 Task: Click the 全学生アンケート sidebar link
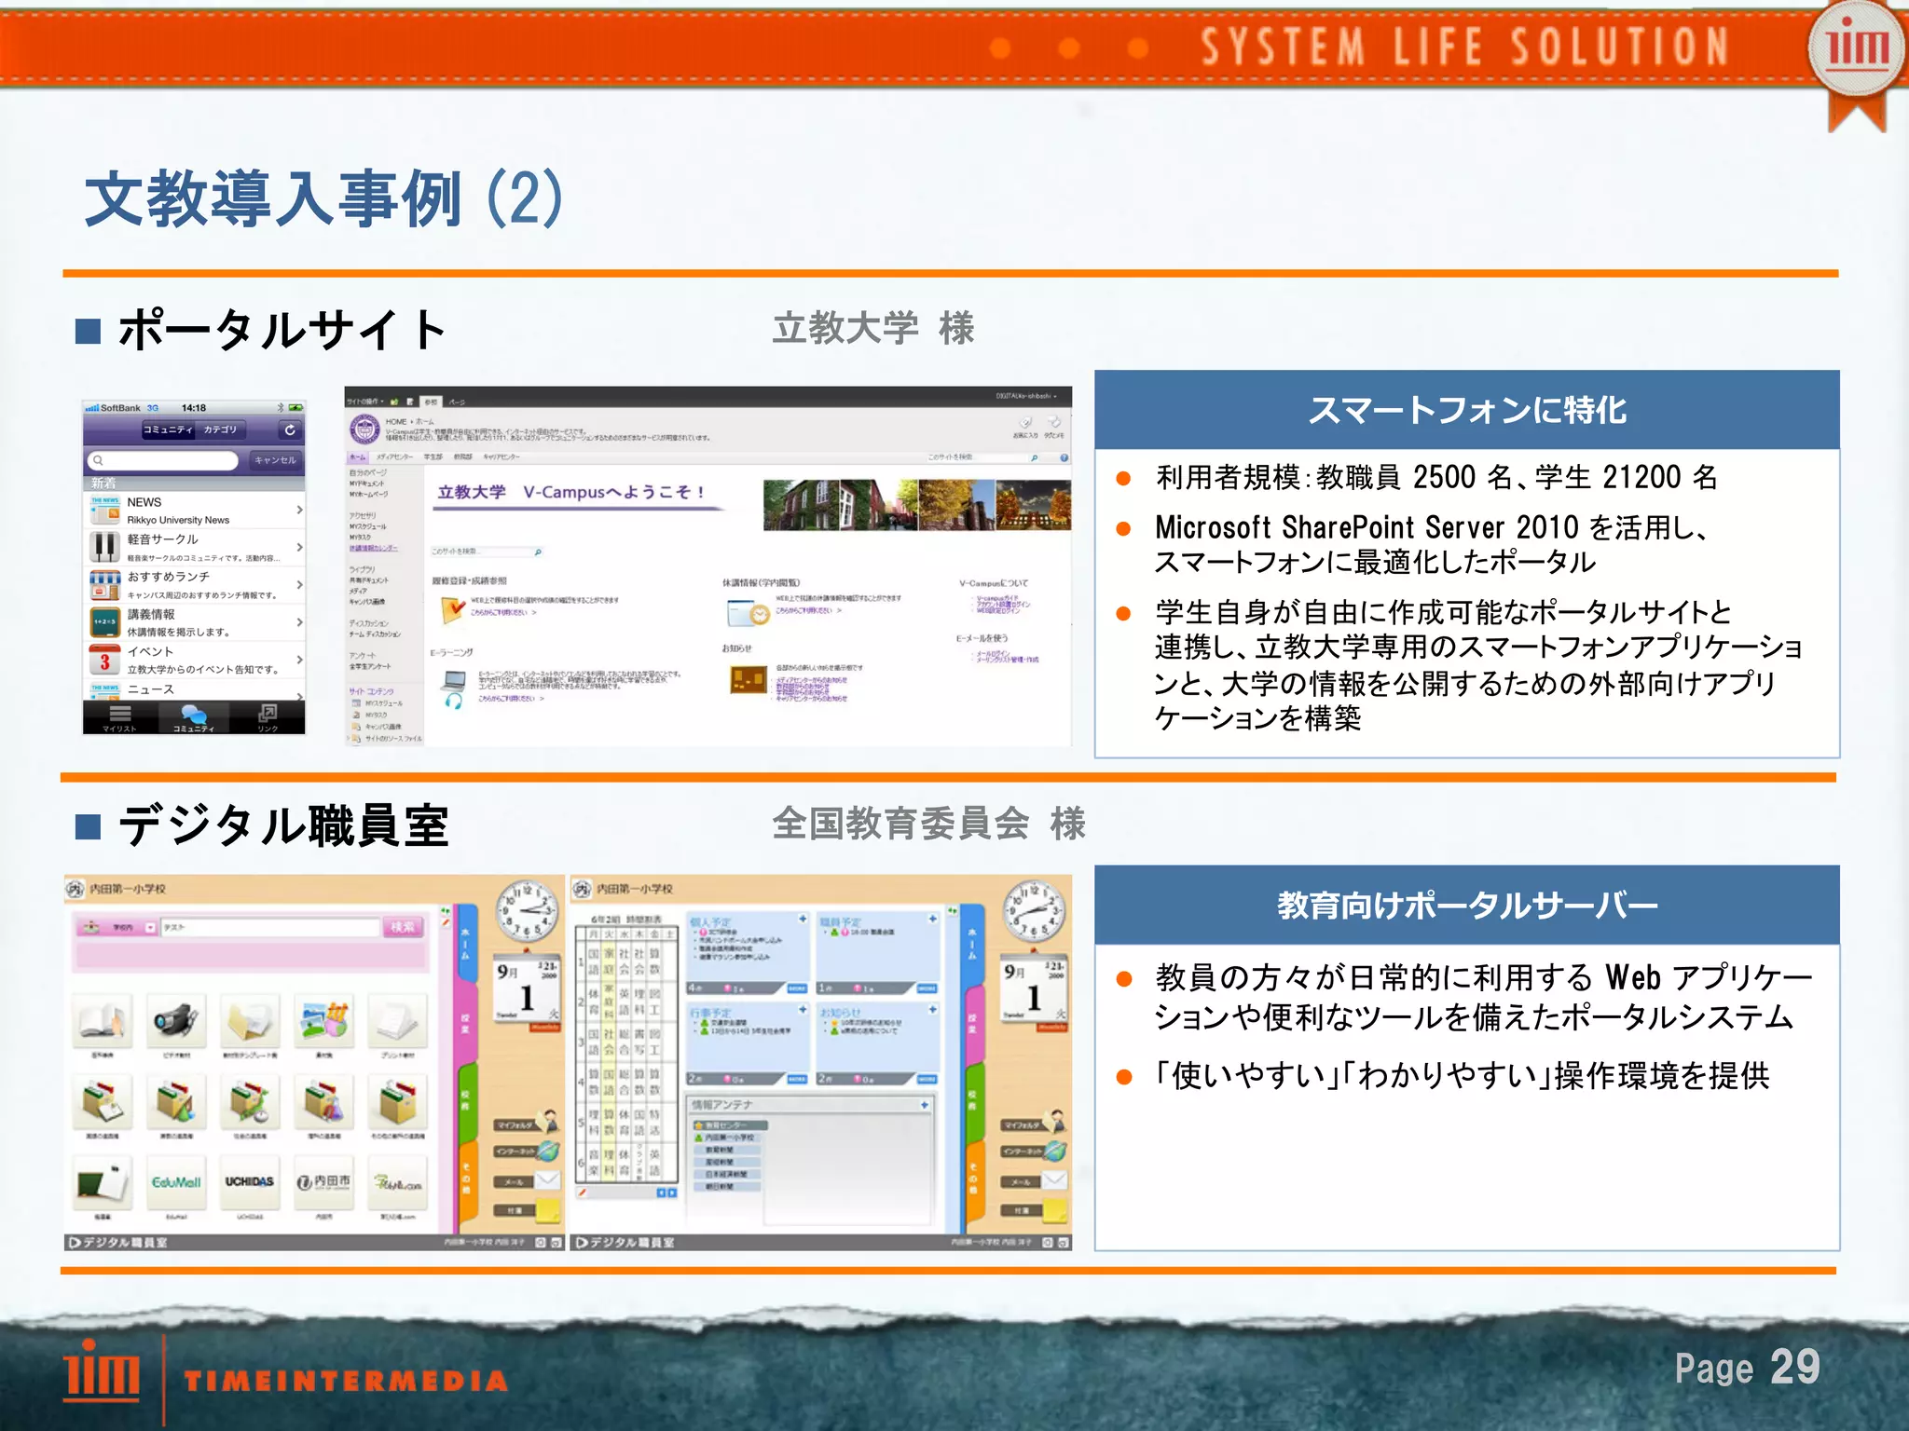tap(370, 667)
